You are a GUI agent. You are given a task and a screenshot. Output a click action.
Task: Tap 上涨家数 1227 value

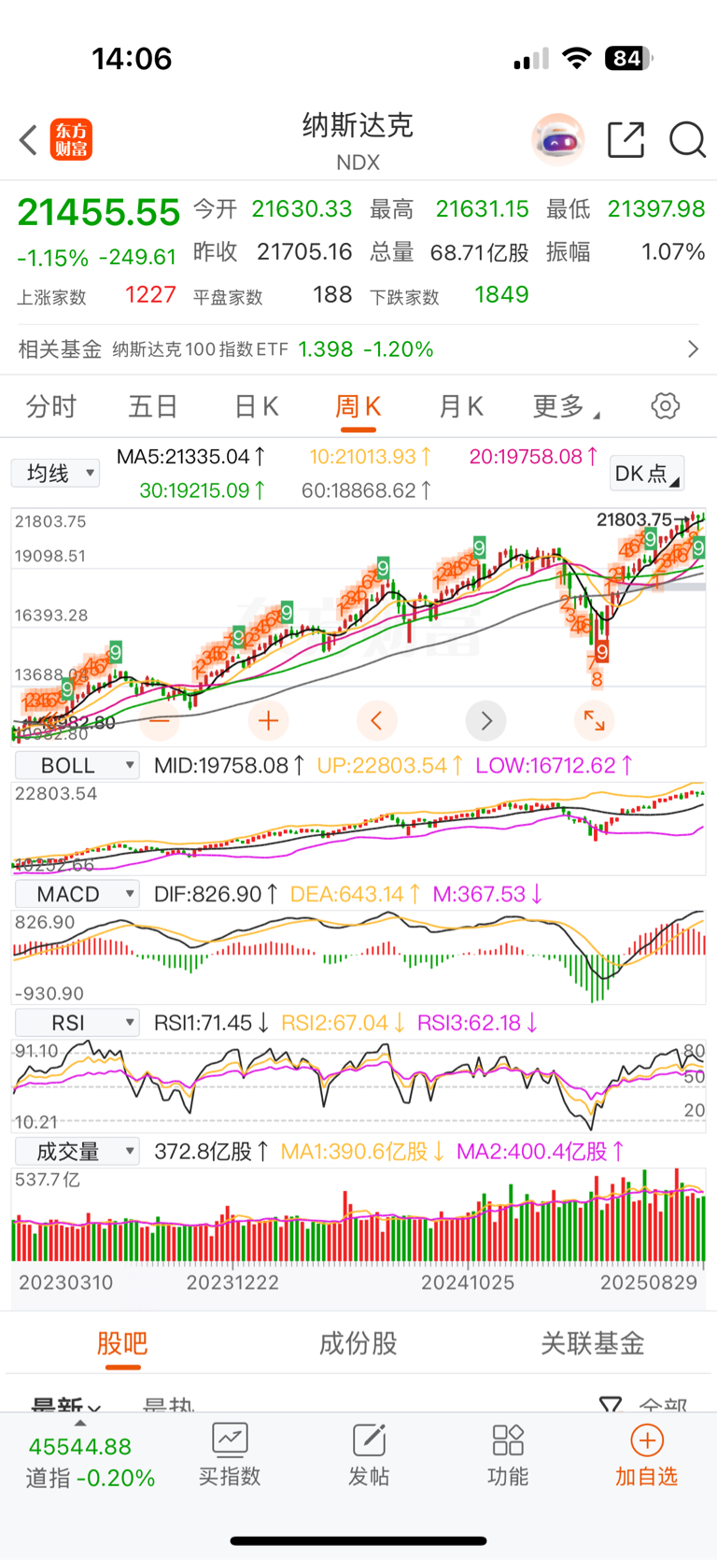click(x=150, y=295)
